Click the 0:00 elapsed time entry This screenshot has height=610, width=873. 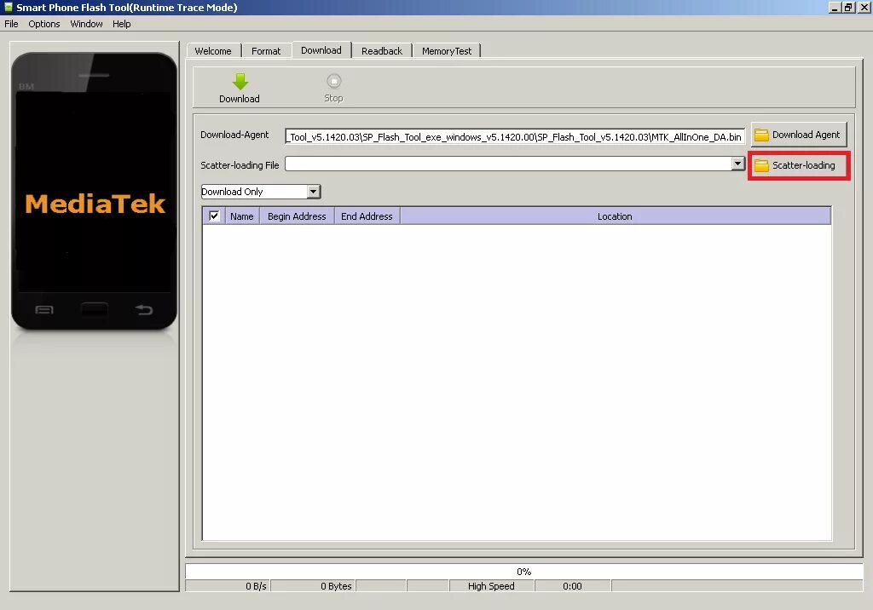pyautogui.click(x=572, y=586)
